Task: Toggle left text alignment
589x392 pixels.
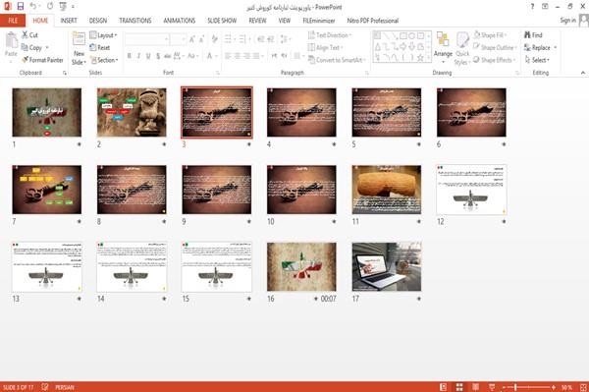Action: click(x=228, y=56)
